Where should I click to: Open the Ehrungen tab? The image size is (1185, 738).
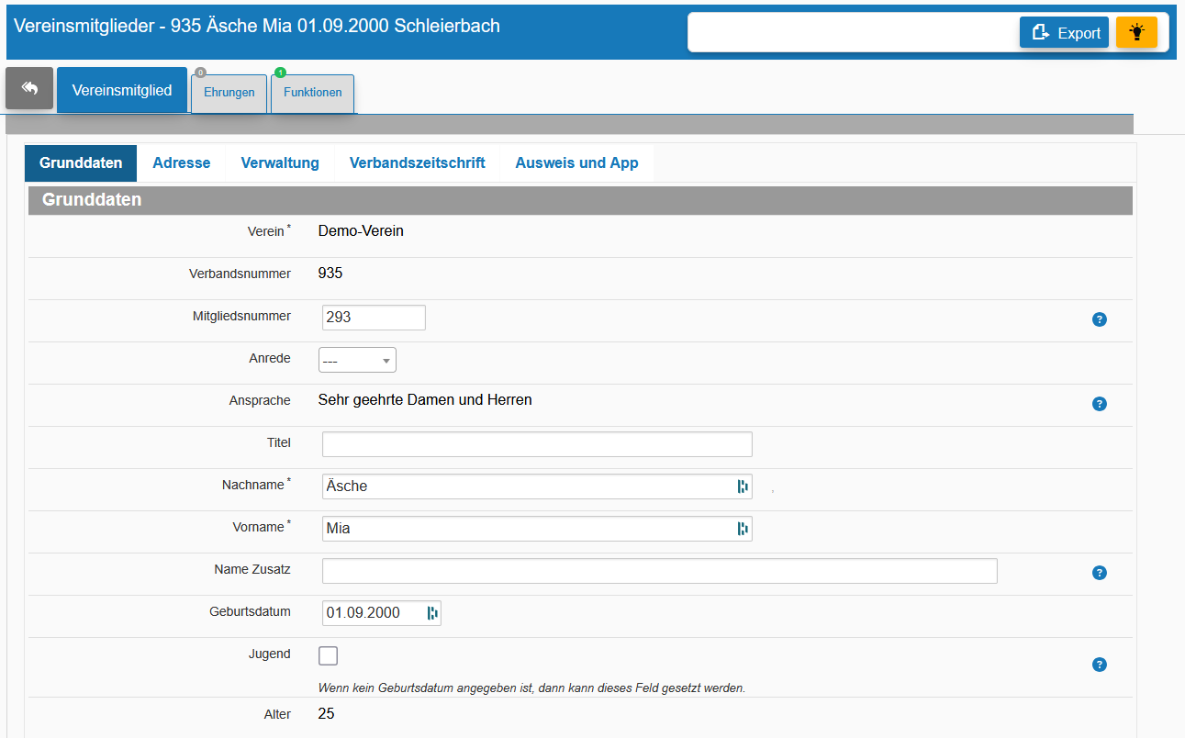click(229, 93)
